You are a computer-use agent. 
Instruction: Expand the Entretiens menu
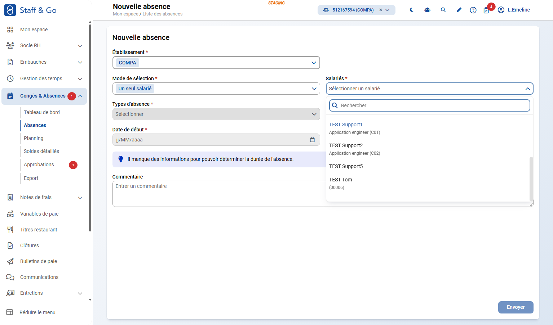(80, 293)
